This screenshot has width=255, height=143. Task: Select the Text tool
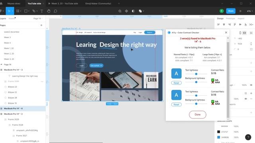click(42, 11)
